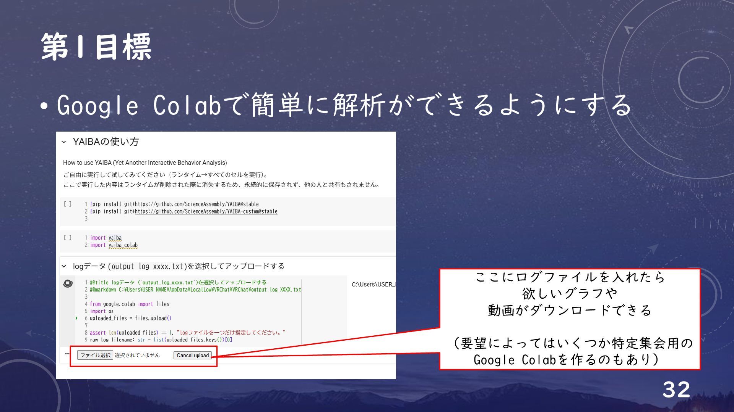
Task: Run the 'import yaiba' code cell
Action: pyautogui.click(x=68, y=238)
